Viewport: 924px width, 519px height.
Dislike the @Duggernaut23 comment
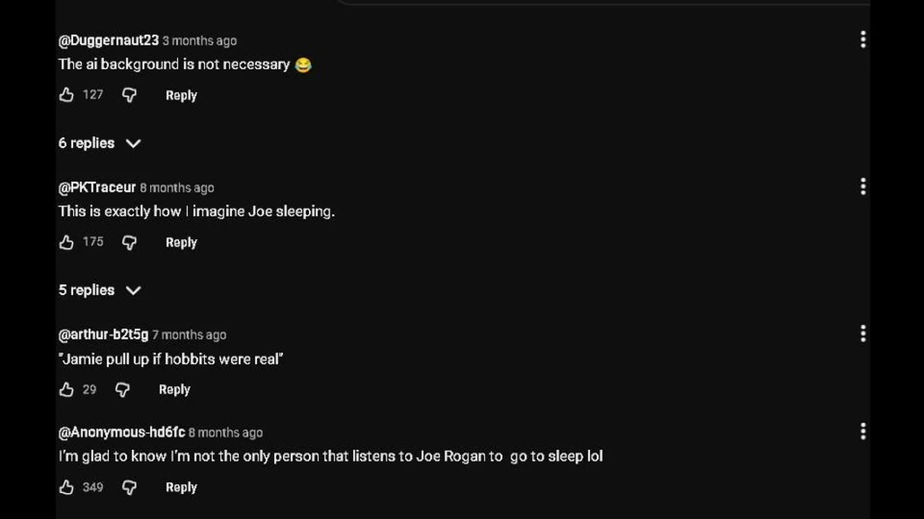tap(129, 94)
